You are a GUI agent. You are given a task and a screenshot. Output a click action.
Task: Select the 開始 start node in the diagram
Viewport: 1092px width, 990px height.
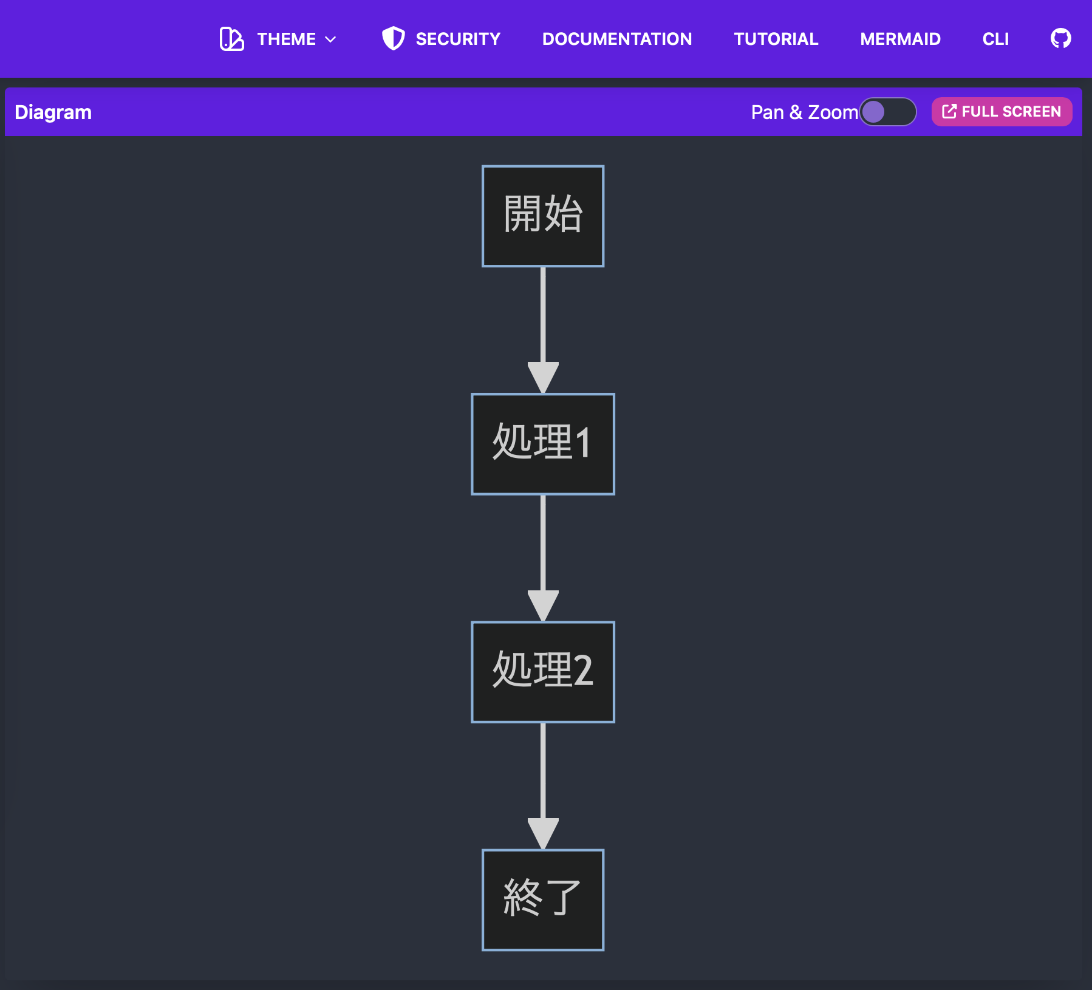(542, 216)
